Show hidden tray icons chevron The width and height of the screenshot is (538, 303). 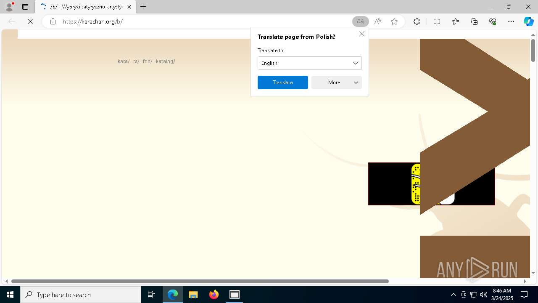tap(453, 295)
